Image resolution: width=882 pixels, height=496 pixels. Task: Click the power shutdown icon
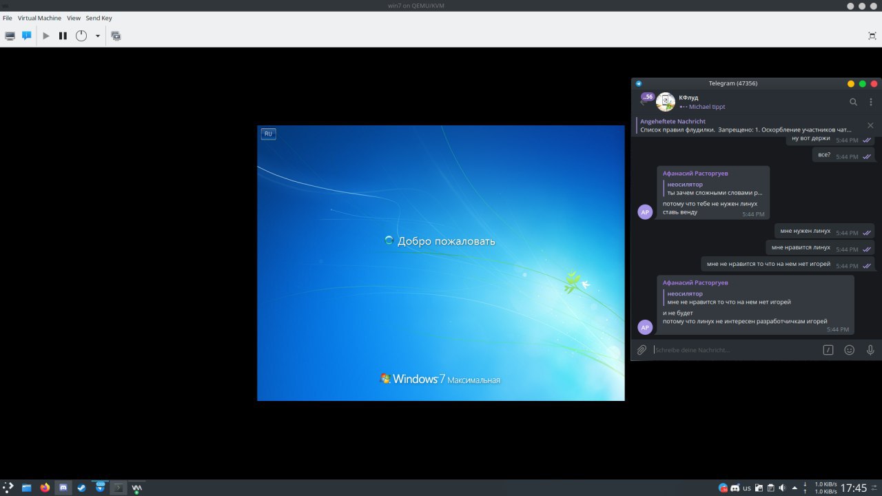tap(81, 36)
